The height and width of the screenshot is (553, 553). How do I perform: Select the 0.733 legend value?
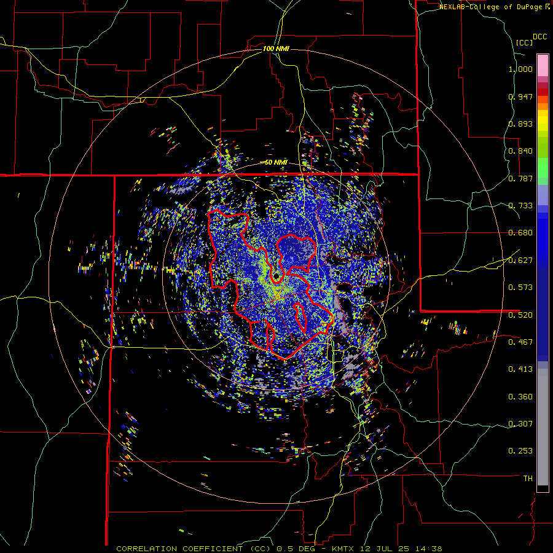pos(520,206)
